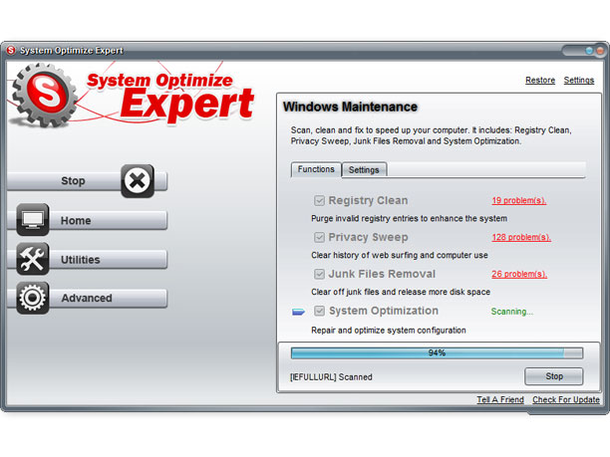Click the Privacy Sweep label

tap(368, 237)
